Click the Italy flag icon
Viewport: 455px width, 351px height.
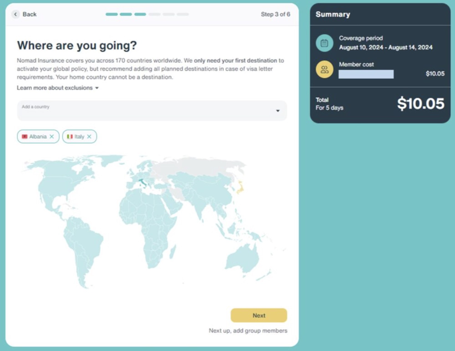(70, 136)
